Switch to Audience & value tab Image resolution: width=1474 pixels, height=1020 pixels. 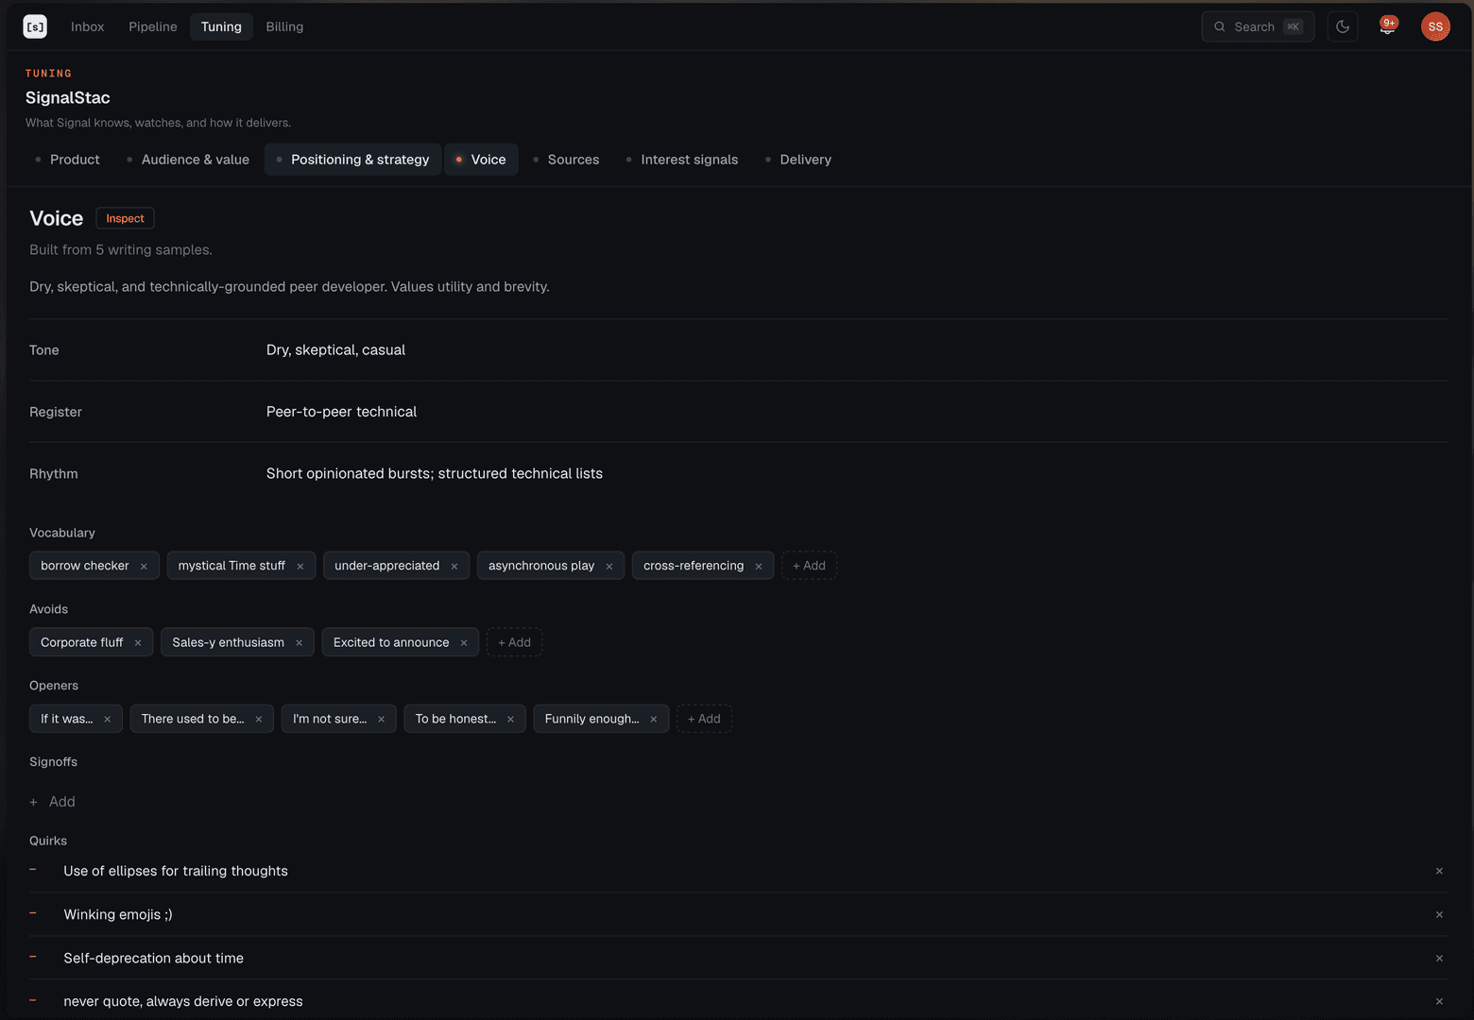click(187, 160)
